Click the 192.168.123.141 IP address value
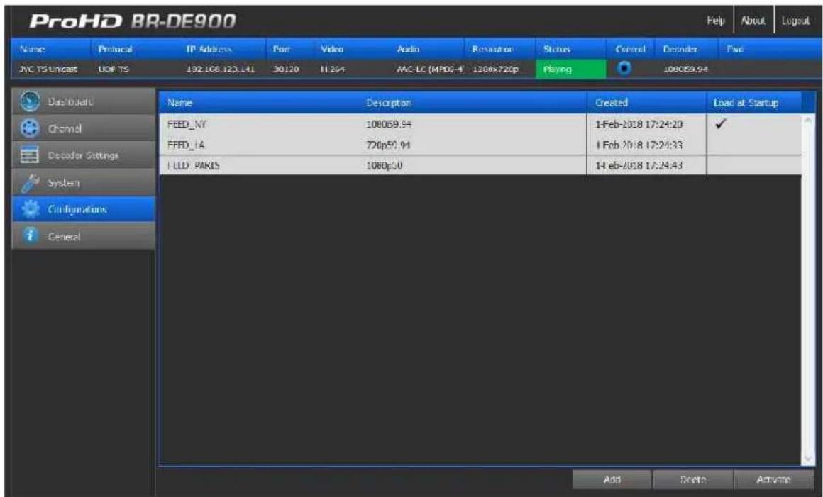The width and height of the screenshot is (823, 497). tap(221, 69)
